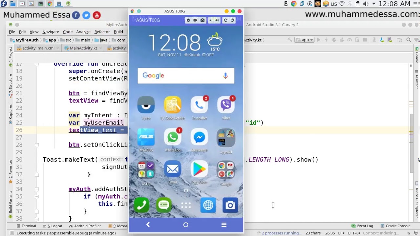Image resolution: width=420 pixels, height=236 pixels.
Task: Open the messaging app in dock
Action: click(x=164, y=205)
